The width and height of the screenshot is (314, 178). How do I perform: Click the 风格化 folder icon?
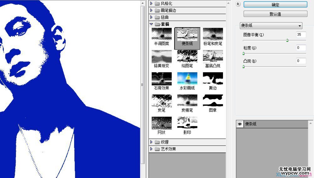[157, 3]
